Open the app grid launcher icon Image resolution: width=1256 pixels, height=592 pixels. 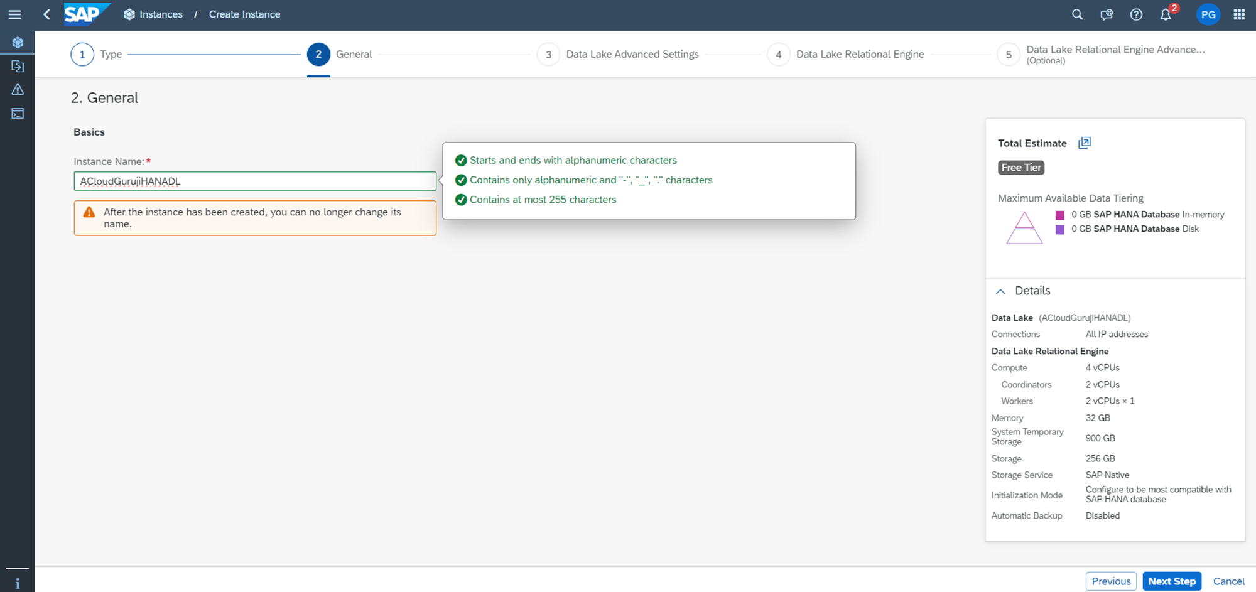pos(1239,14)
